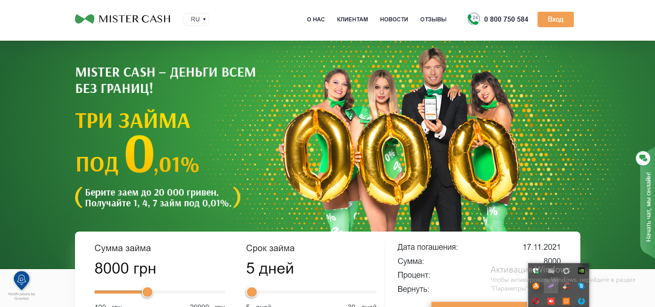Open Skype from the system tray

coord(581,286)
